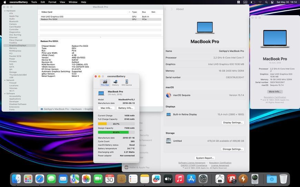Open Display Settings... in About

pos(233,122)
